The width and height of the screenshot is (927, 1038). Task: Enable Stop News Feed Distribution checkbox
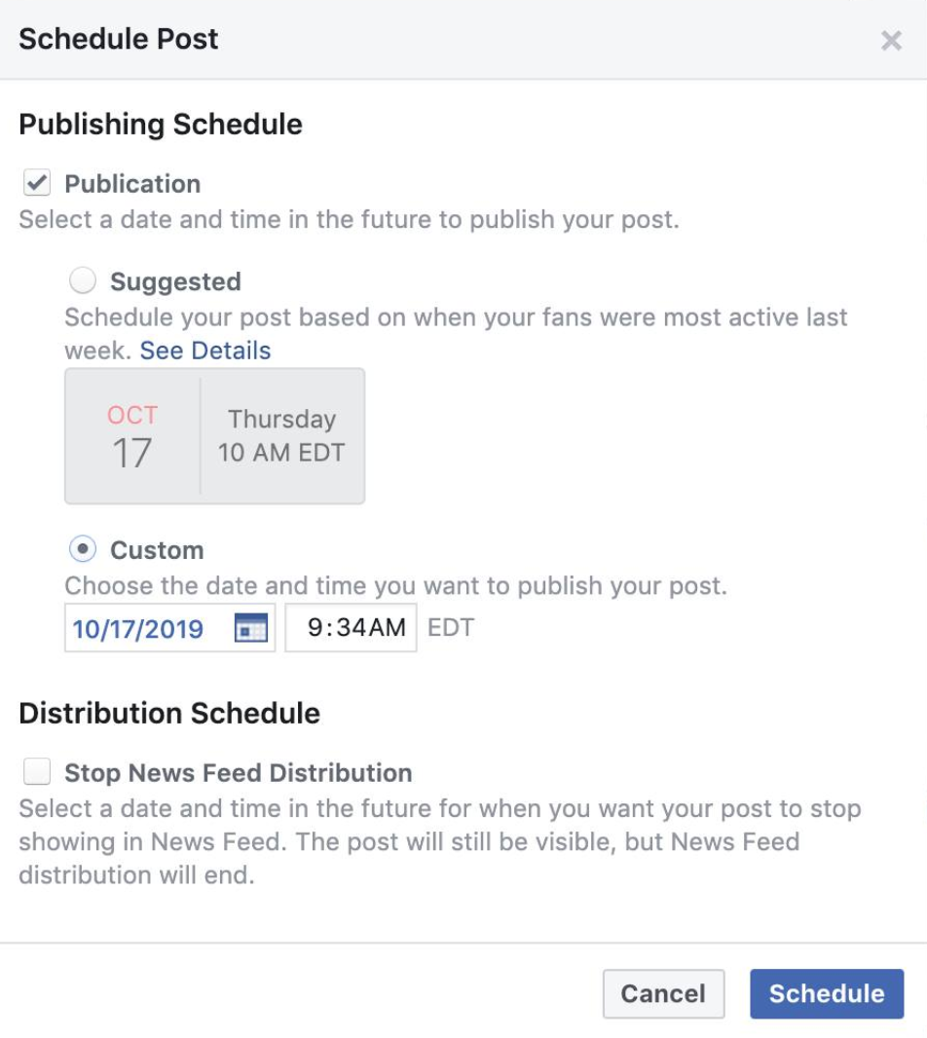tap(37, 771)
